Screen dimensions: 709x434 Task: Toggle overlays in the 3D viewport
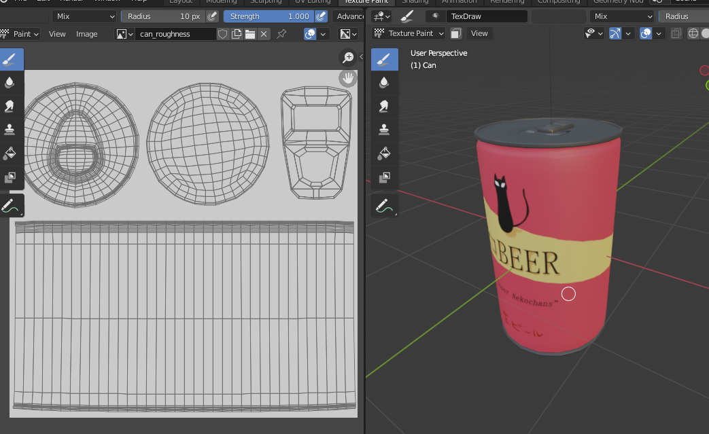coord(646,33)
